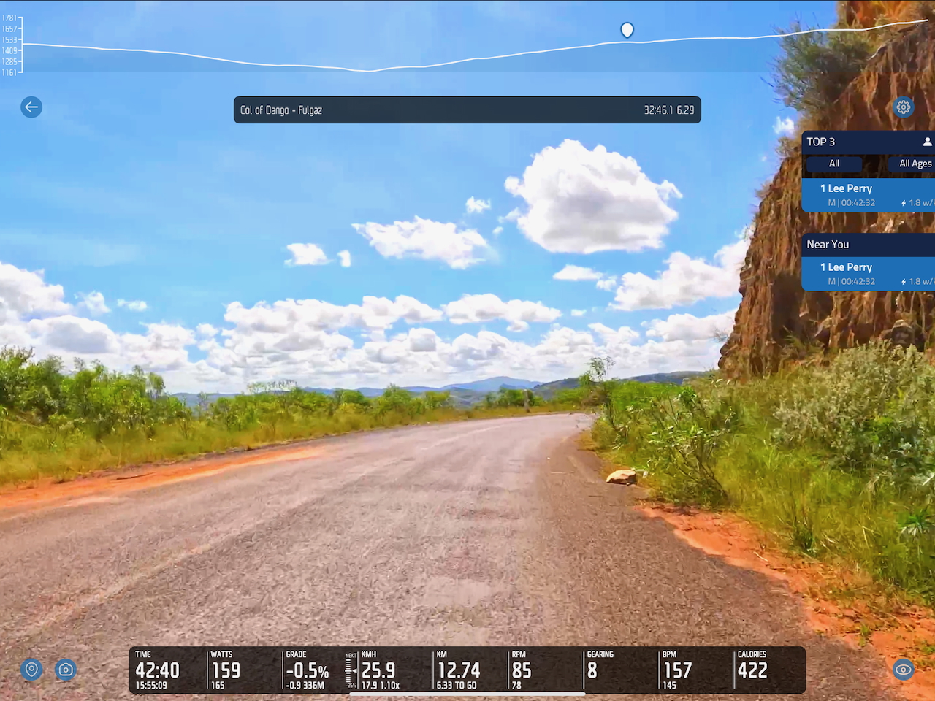Click the position marker on elevation profile
The width and height of the screenshot is (935, 701).
pyautogui.click(x=627, y=30)
